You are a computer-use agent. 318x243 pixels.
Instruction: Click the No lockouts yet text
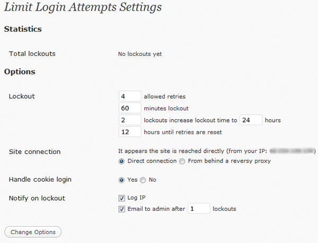click(x=140, y=54)
